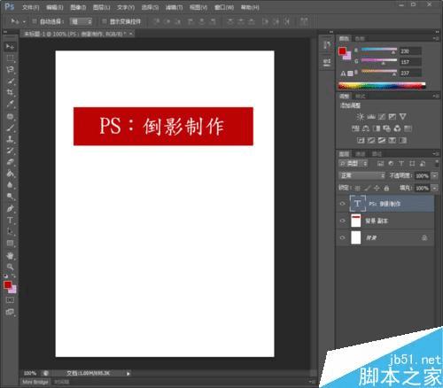The height and width of the screenshot is (388, 443).
Task: Toggle the layer filter switch
Action: click(437, 163)
